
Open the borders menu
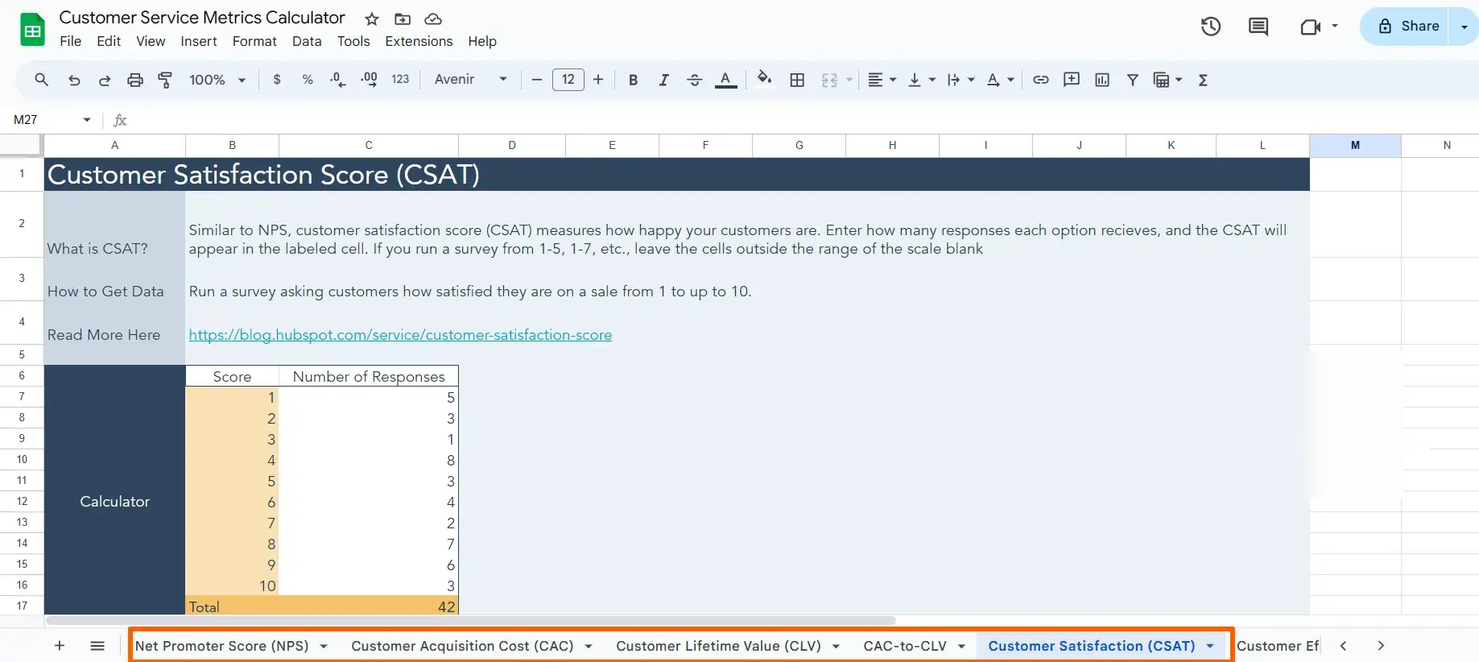[x=797, y=80]
